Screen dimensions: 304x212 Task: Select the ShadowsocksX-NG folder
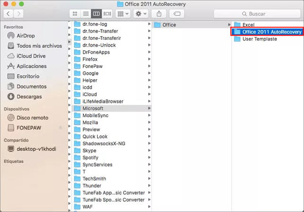(112, 144)
